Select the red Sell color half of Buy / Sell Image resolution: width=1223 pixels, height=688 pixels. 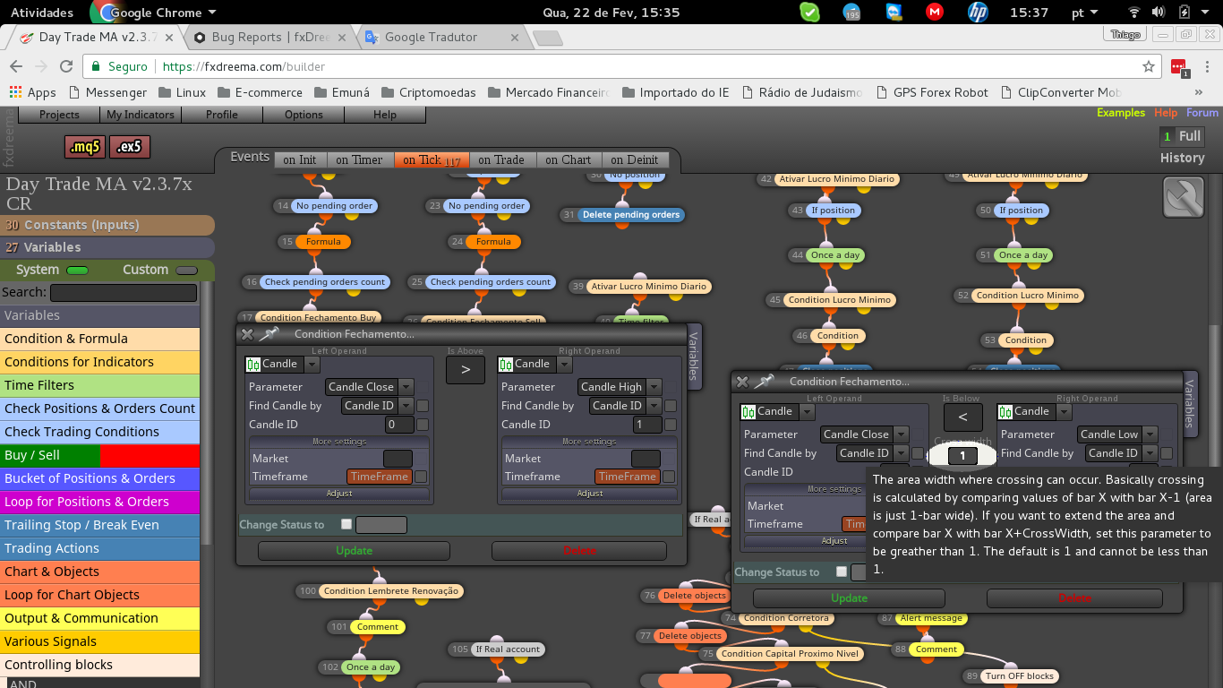[150, 455]
